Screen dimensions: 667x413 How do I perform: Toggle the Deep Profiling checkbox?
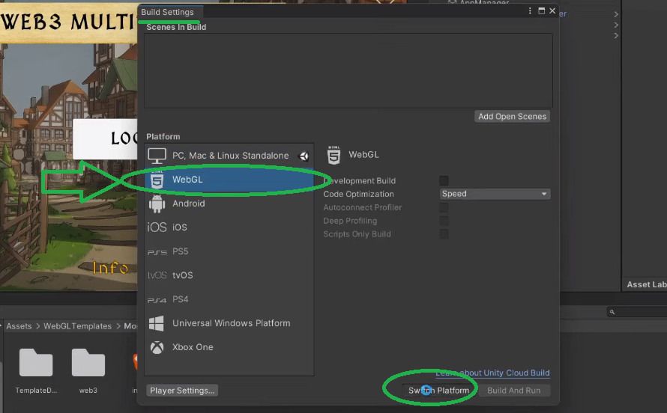(444, 221)
